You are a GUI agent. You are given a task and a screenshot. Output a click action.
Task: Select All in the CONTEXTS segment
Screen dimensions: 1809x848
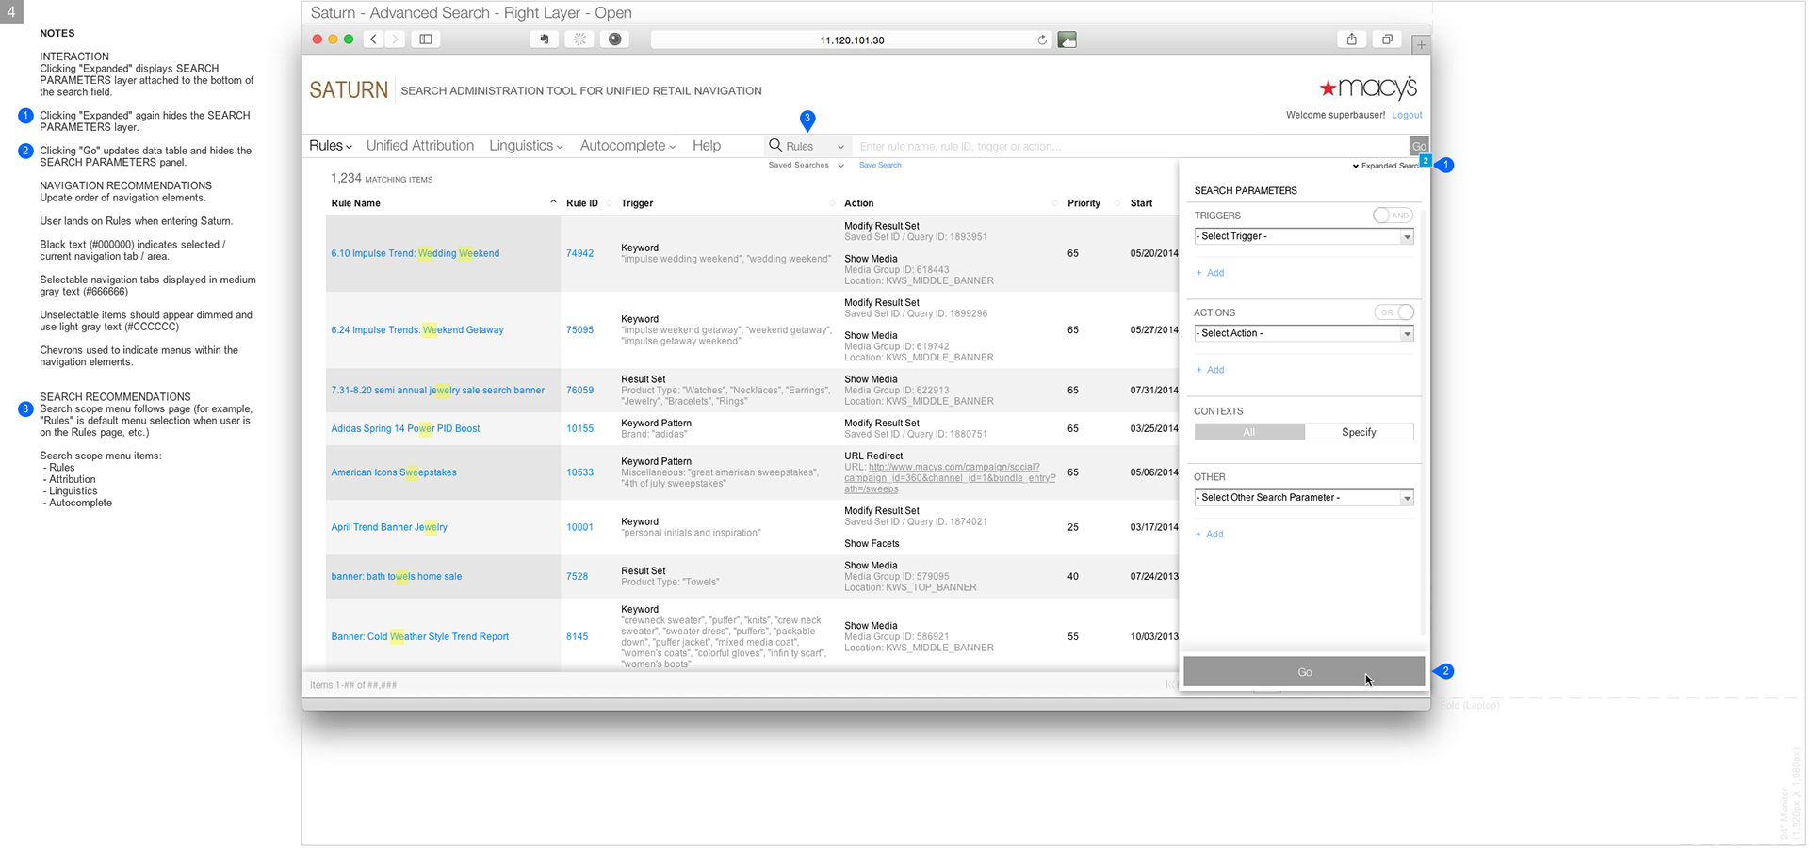pyautogui.click(x=1249, y=432)
